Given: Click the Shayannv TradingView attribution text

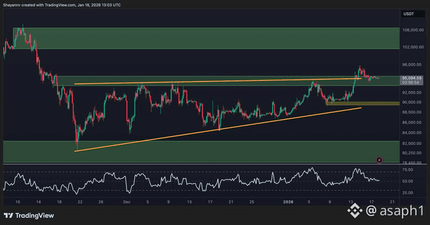Looking at the screenshot, I should tap(62, 5).
